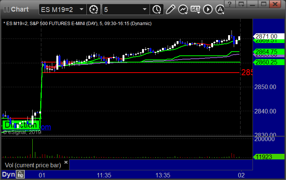286x180 pixels.
Task: Click the bar replay play button
Action: point(208,9)
